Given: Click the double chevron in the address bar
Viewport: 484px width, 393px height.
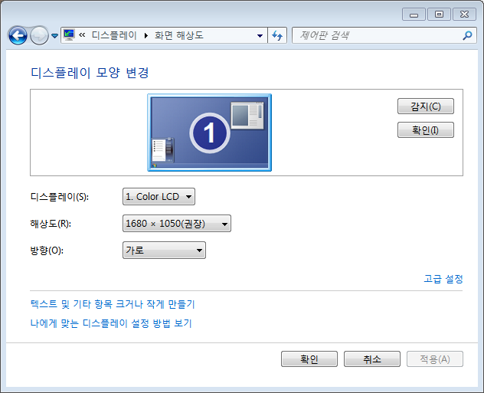Looking at the screenshot, I should coord(82,35).
